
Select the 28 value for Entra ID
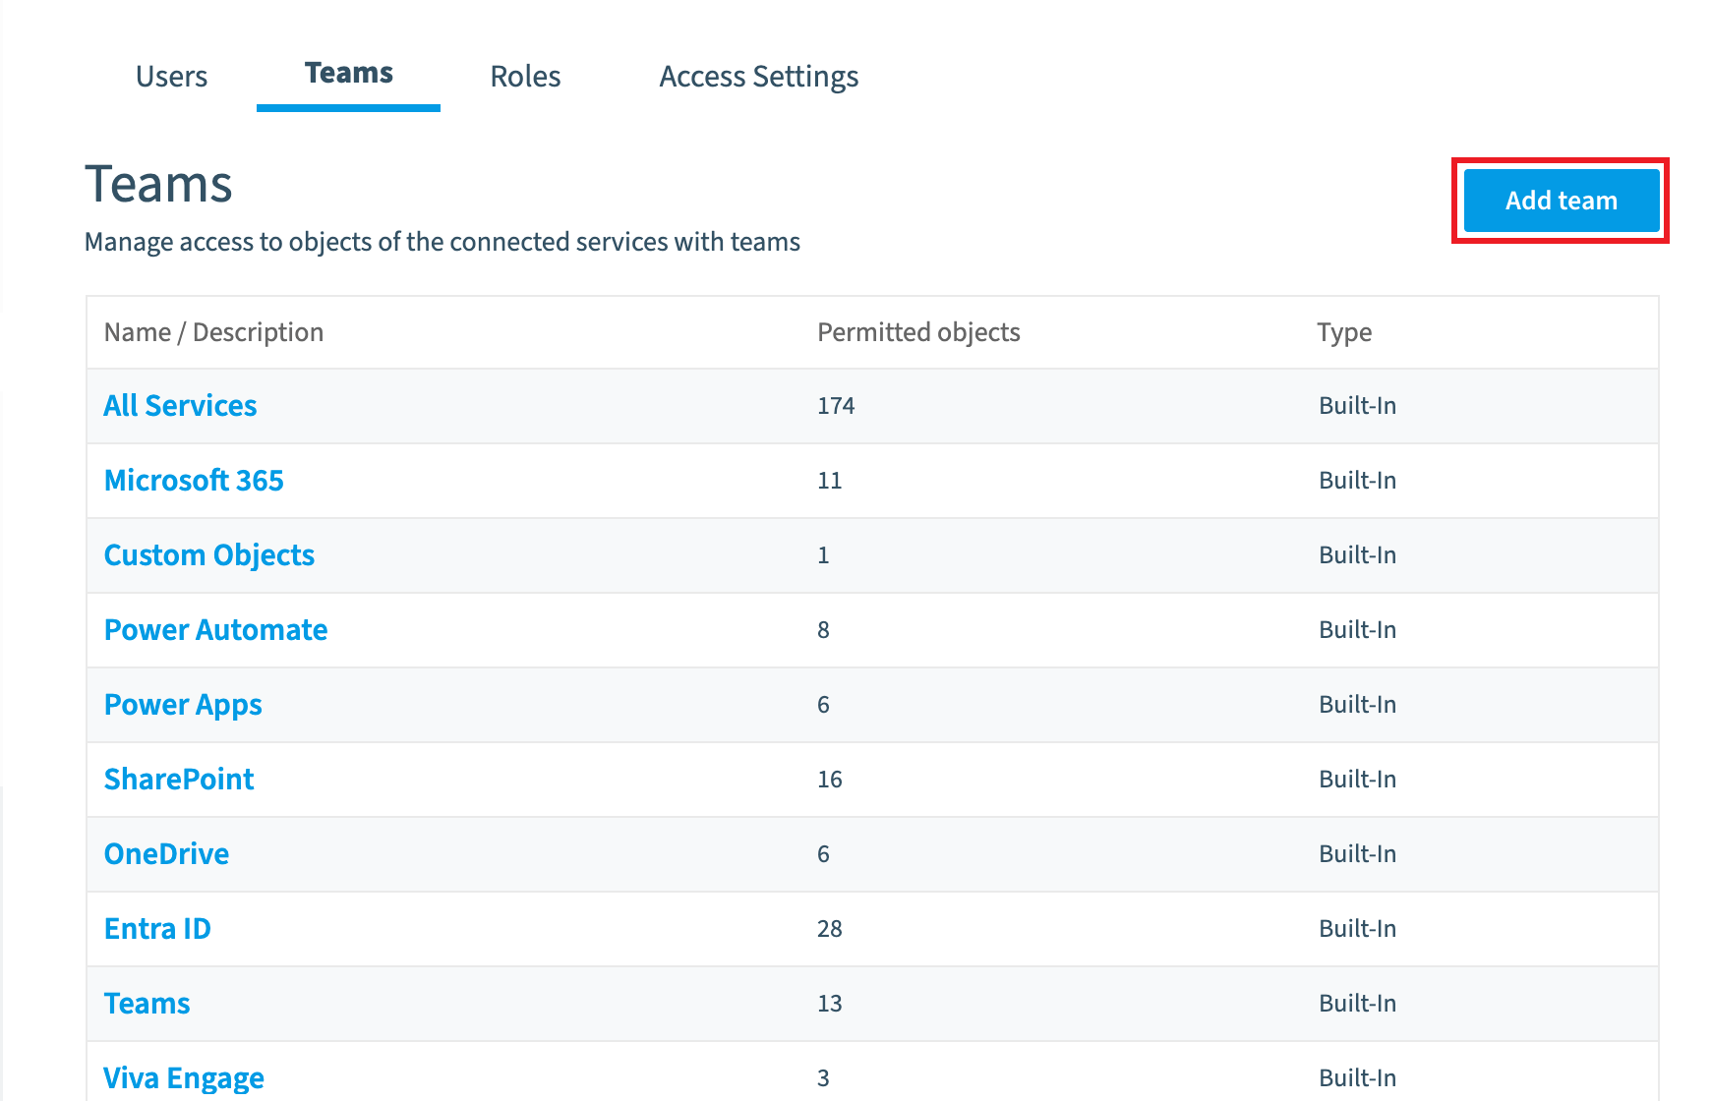click(x=829, y=929)
